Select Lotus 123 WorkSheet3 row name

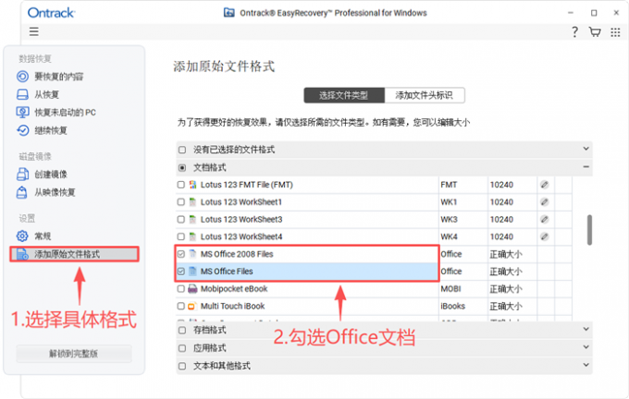(x=241, y=219)
